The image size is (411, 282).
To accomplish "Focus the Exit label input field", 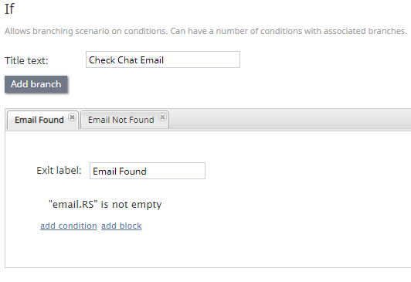I will (148, 171).
